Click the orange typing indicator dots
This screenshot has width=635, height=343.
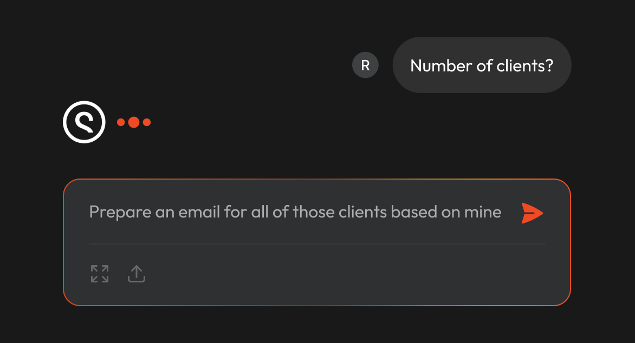click(134, 122)
